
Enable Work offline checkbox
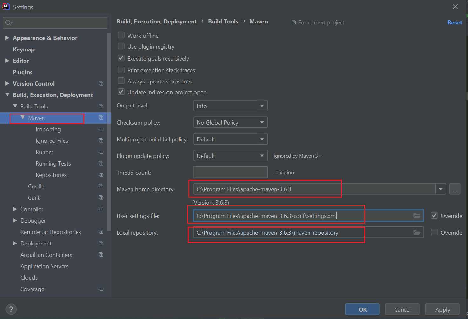pos(121,35)
